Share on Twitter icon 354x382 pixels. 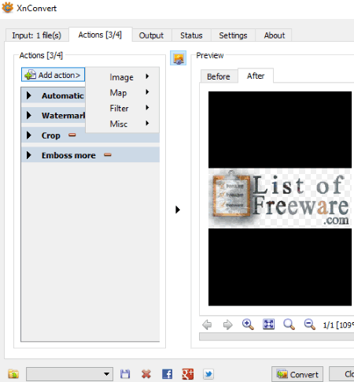pos(208,374)
